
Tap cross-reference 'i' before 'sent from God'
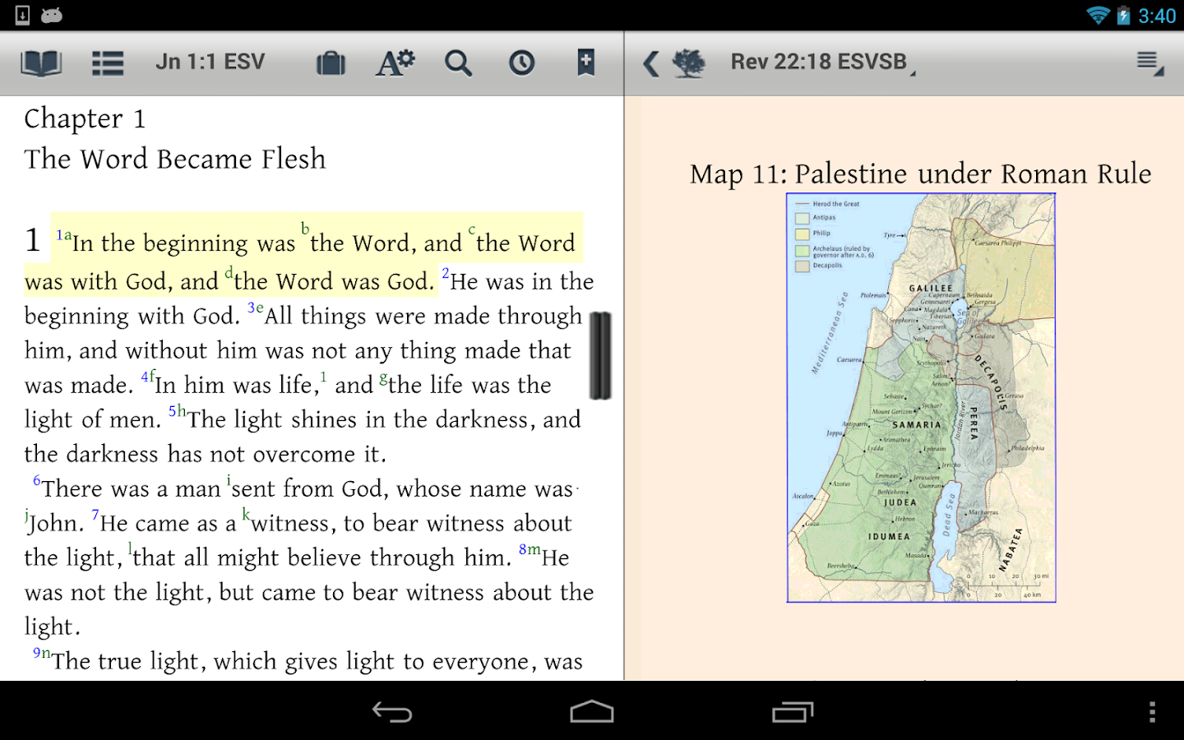pyautogui.click(x=229, y=479)
